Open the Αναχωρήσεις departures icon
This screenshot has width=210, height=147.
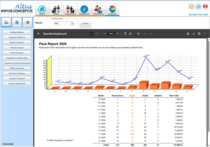click(70, 9)
